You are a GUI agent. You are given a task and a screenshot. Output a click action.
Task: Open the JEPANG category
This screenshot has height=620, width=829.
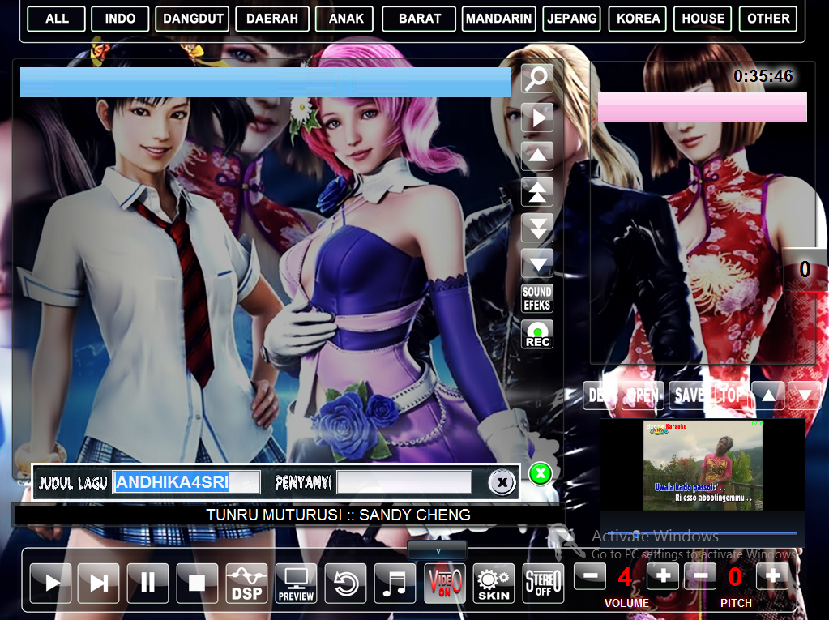click(571, 19)
